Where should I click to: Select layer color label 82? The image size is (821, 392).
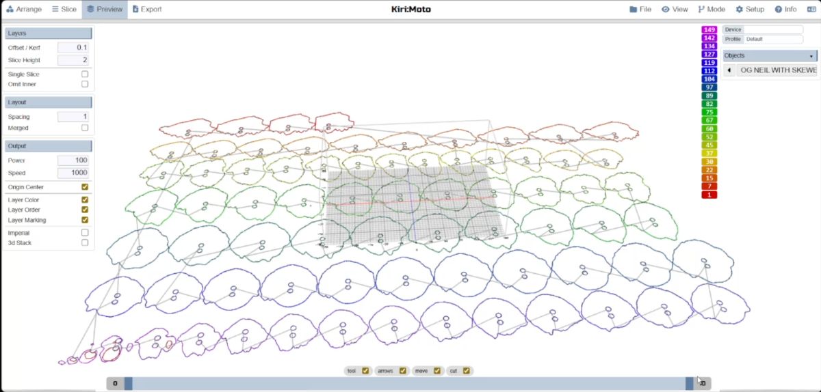[x=709, y=104]
